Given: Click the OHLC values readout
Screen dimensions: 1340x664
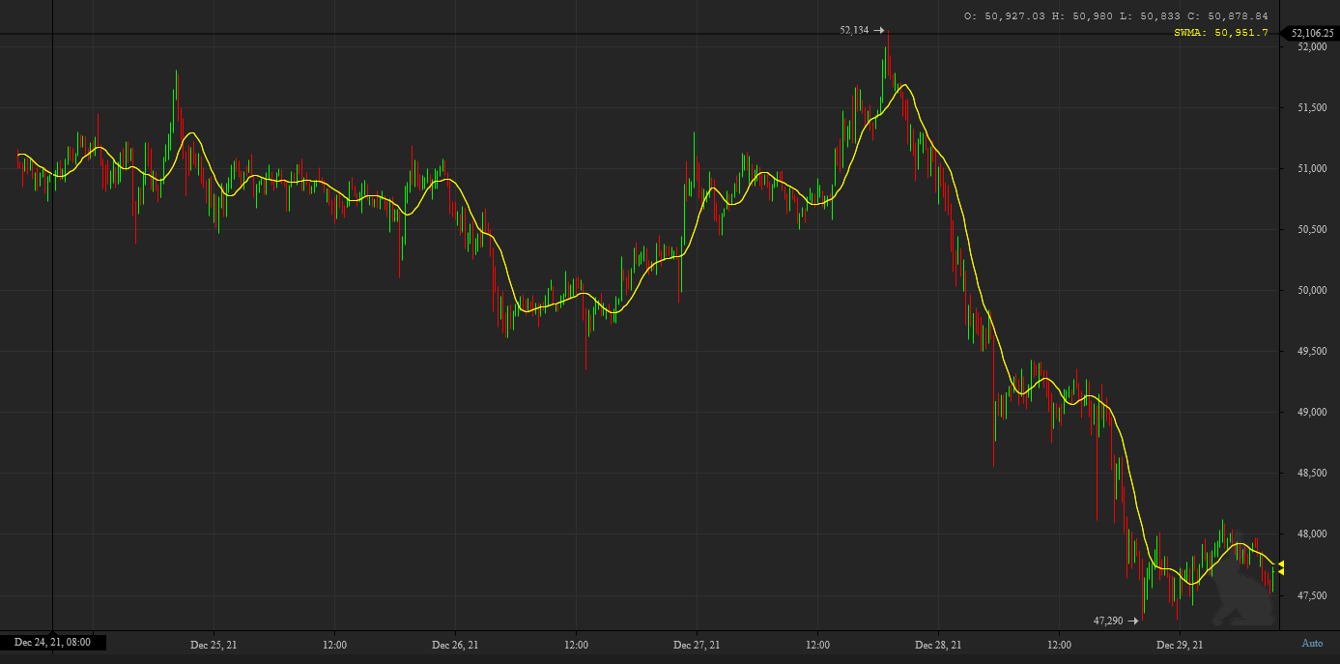Looking at the screenshot, I should (x=1116, y=15).
